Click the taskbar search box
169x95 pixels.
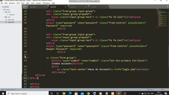[x=27, y=93]
